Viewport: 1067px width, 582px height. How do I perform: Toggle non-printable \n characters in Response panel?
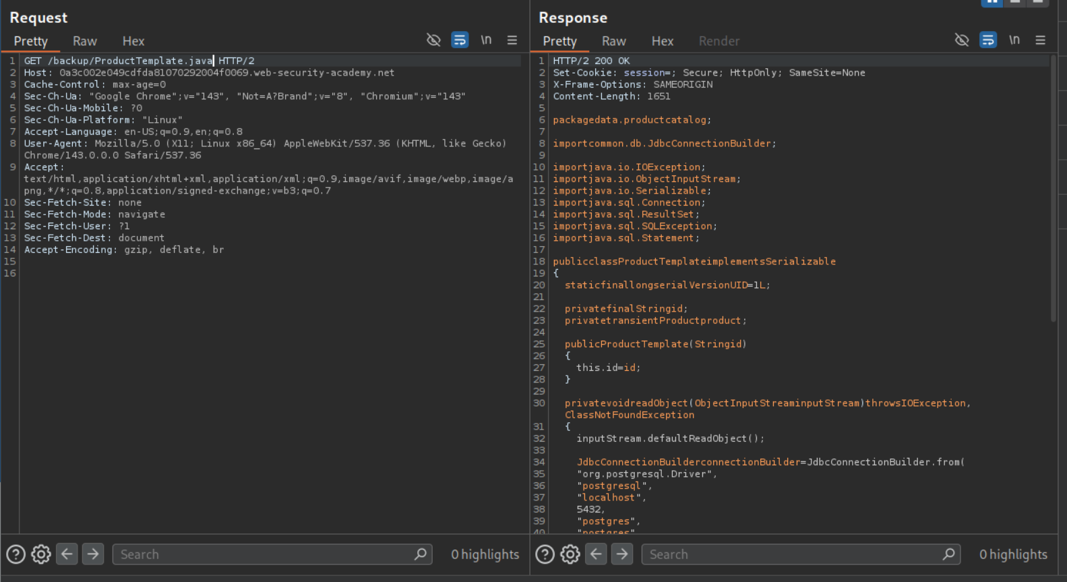(1014, 40)
